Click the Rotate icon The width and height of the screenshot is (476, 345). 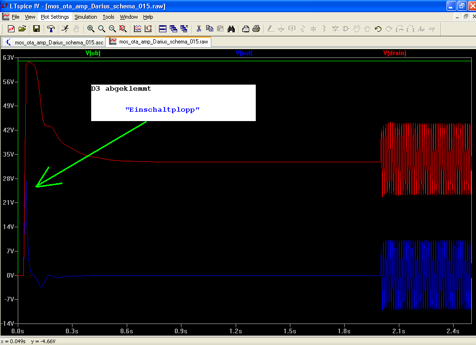coord(400,29)
